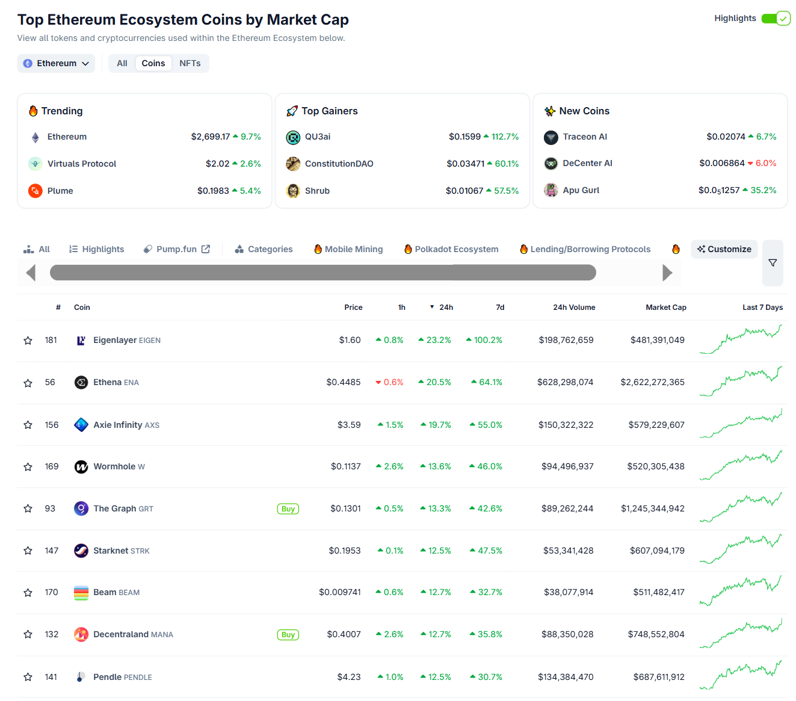Screen dimensions: 796x701
Task: Open Eigenlayer EIGEN coin link
Action: (127, 341)
